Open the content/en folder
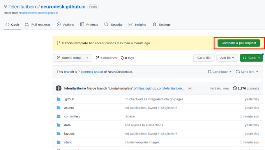The height and width of the screenshot is (150, 265). 72,116
